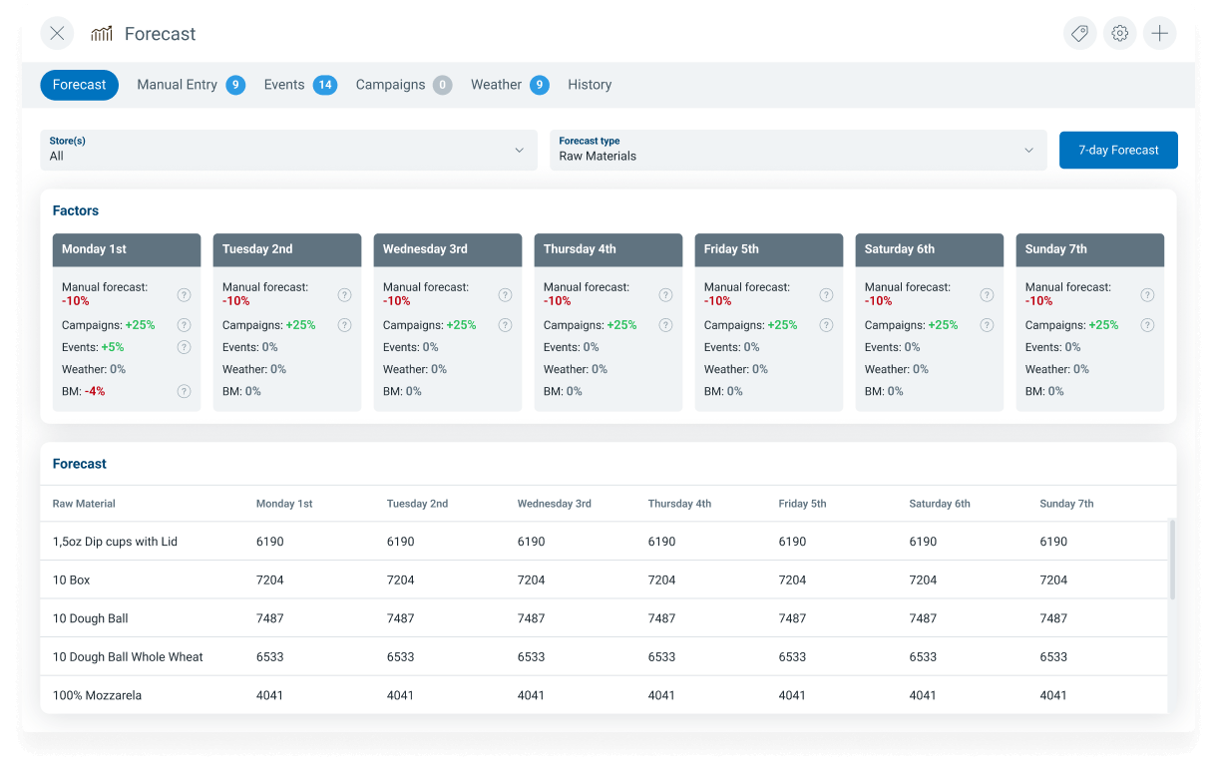Close the Forecast panel with the X
1217x772 pixels.
pos(57,33)
